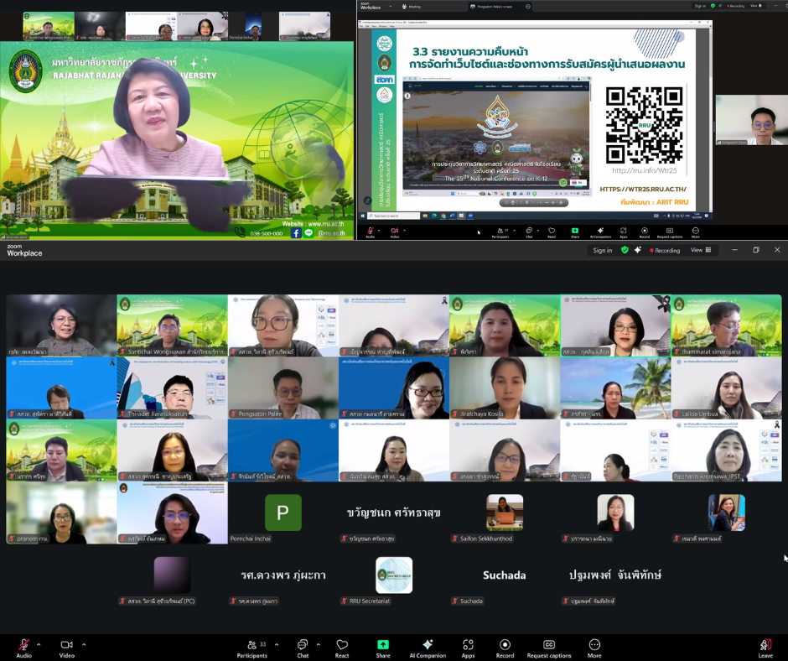This screenshot has height=661, width=788.
Task: Select Suntichai Wongsusakun's video tile
Action: click(172, 325)
